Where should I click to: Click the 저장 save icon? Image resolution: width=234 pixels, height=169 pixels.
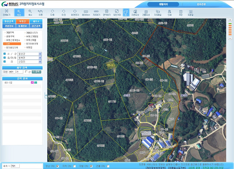tap(181, 13)
